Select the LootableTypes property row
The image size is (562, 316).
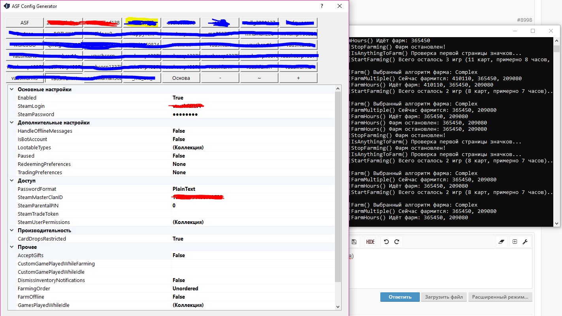point(171,147)
